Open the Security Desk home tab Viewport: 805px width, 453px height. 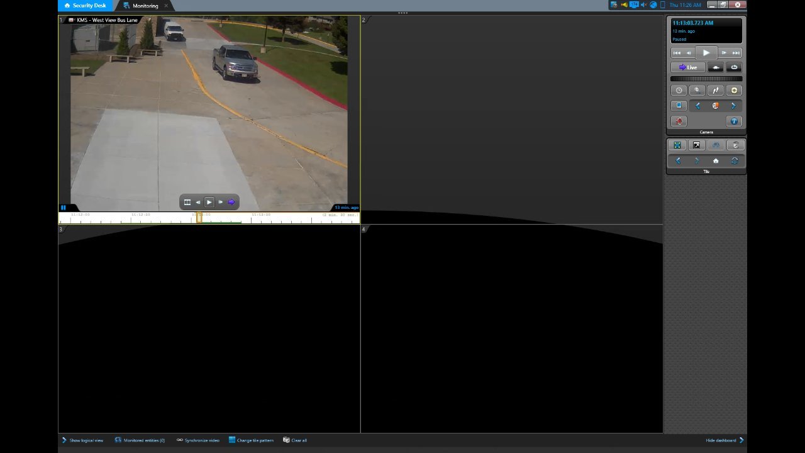point(85,6)
